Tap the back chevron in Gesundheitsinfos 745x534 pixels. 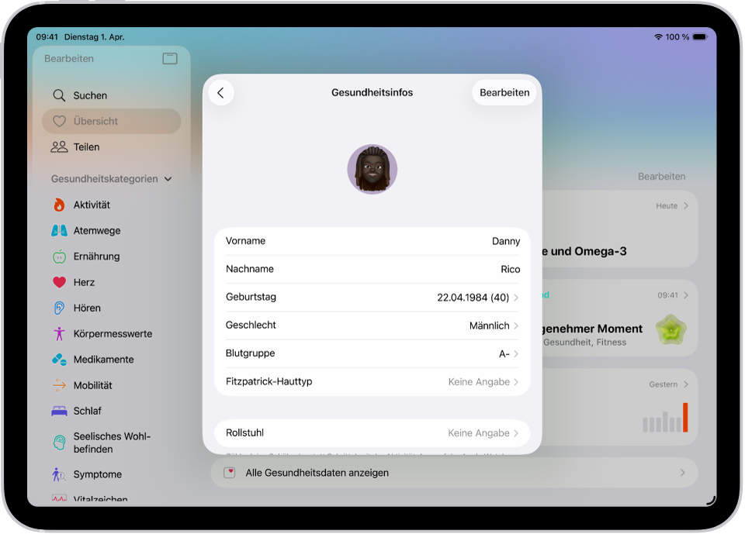click(x=221, y=92)
